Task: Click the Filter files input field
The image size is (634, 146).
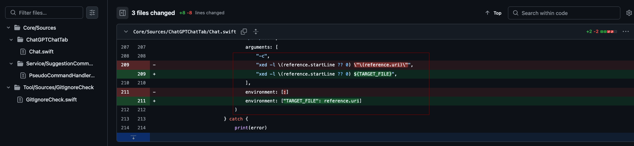Action: coord(44,13)
